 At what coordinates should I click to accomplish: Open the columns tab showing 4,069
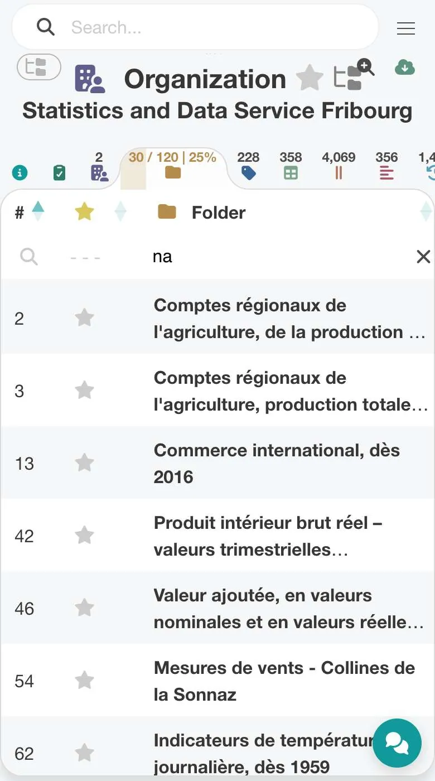(x=339, y=166)
